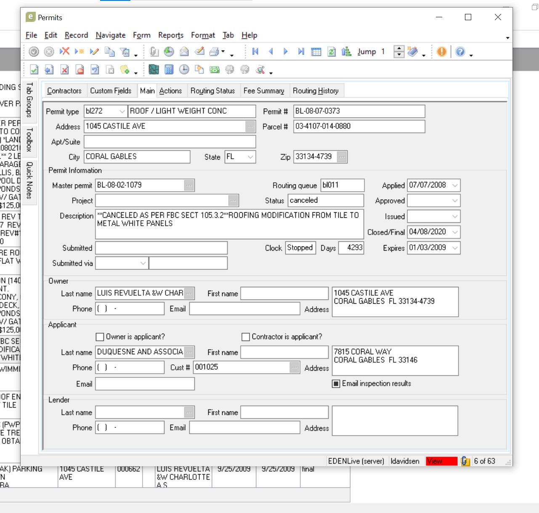Toggle the 'Email inspection results' checkbox
539x513 pixels.
[336, 384]
